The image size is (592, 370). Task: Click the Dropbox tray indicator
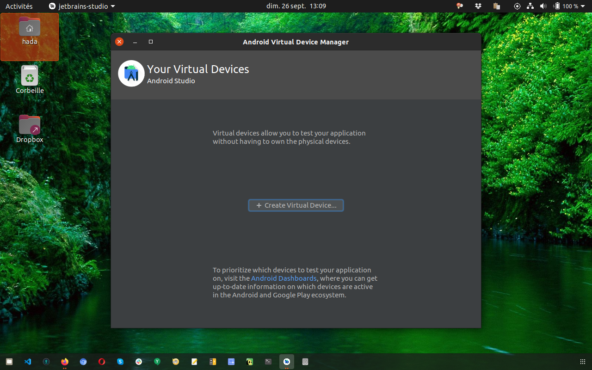pyautogui.click(x=478, y=6)
